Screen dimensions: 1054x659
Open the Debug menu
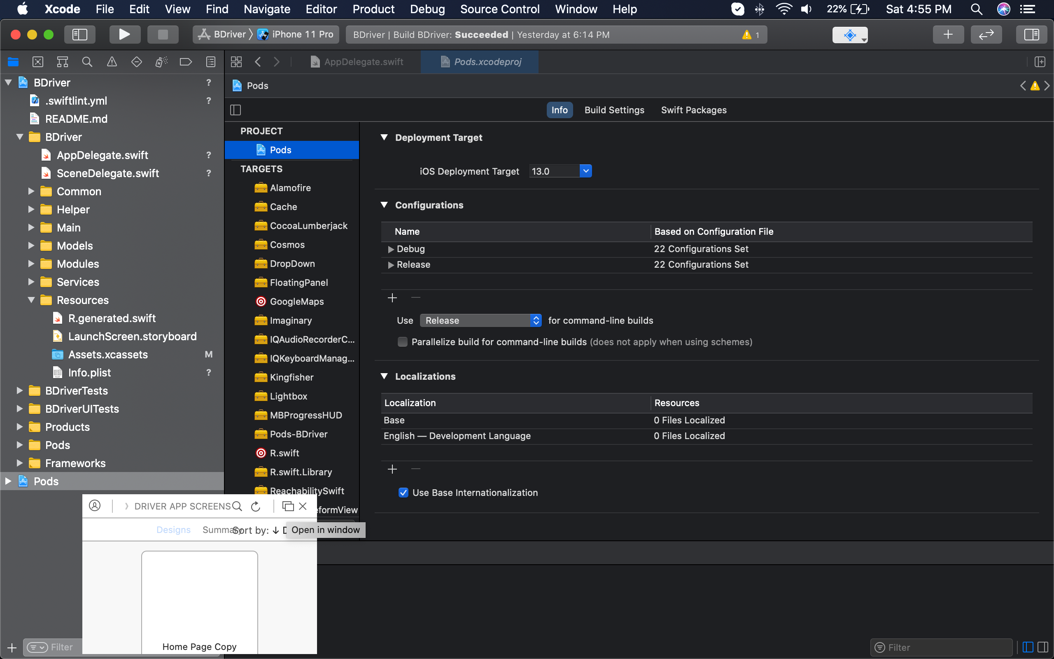427,9
